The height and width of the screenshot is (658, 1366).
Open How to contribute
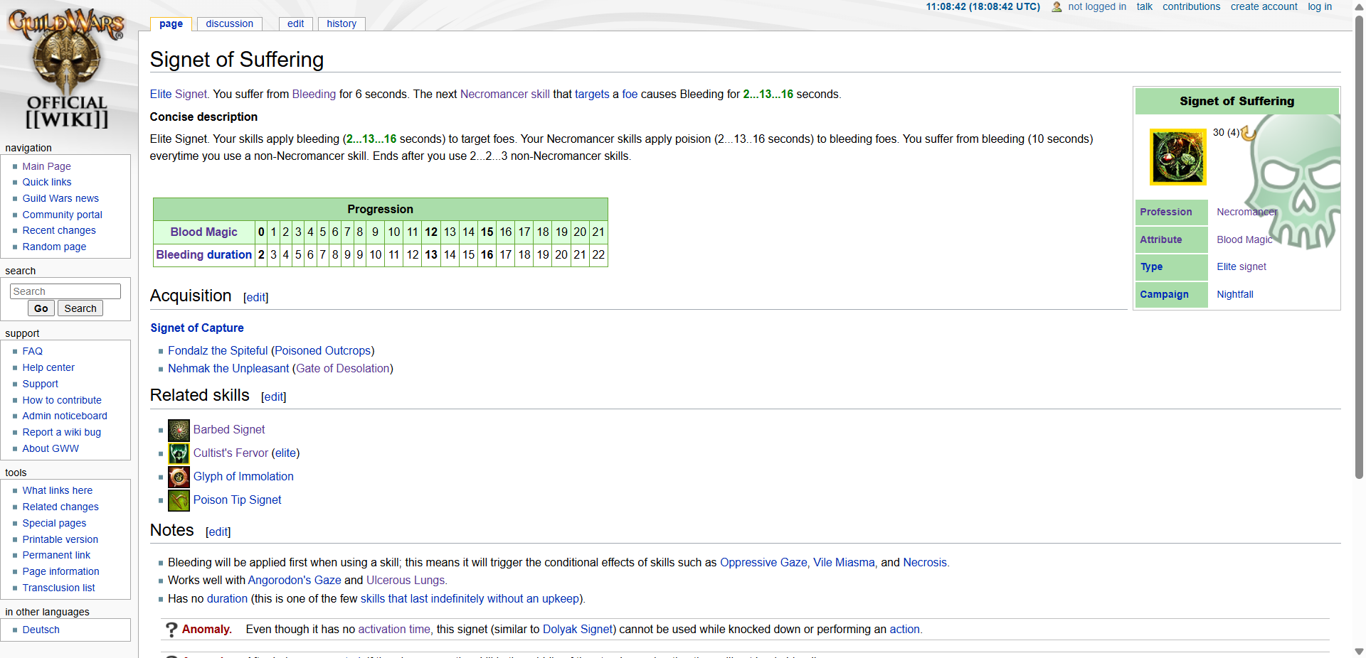tap(62, 400)
